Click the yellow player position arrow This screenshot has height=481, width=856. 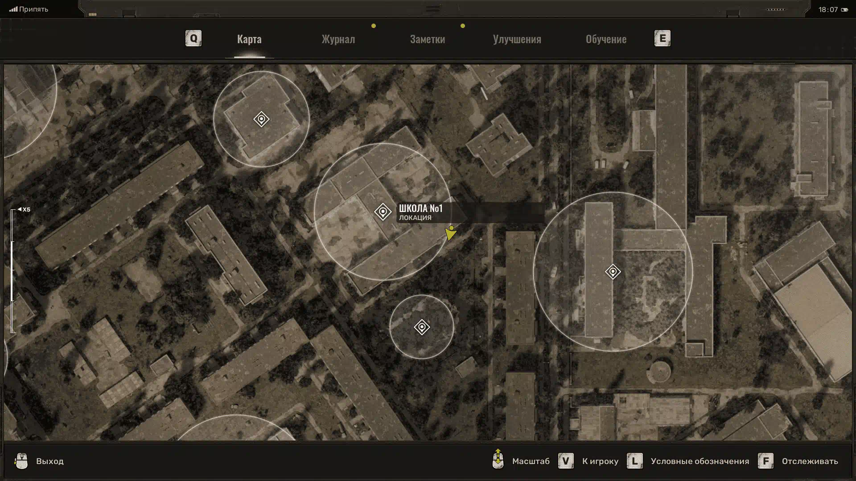click(451, 233)
